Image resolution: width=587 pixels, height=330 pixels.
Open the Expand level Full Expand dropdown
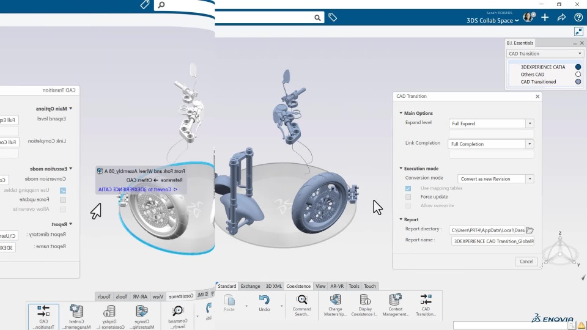point(530,123)
